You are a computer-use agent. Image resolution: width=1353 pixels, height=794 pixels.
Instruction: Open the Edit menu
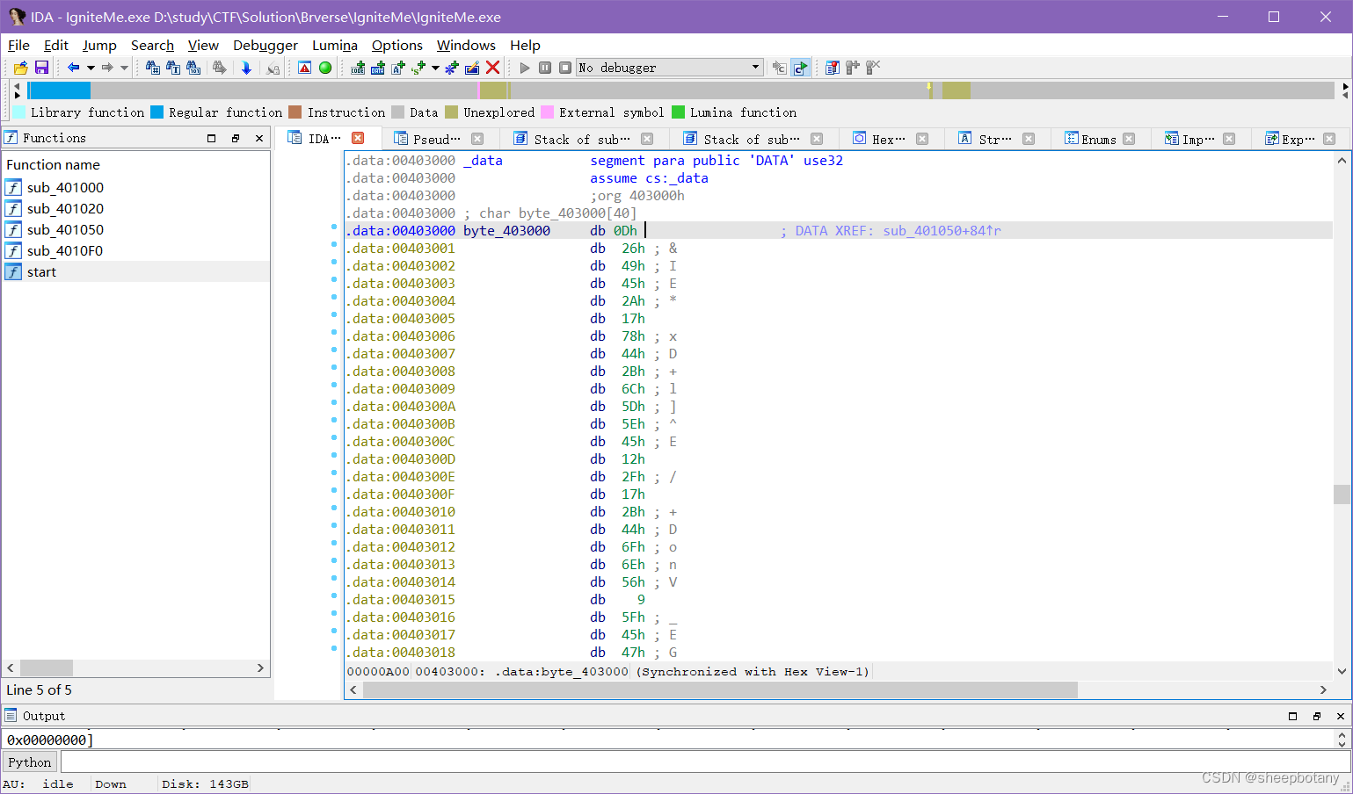pos(56,46)
